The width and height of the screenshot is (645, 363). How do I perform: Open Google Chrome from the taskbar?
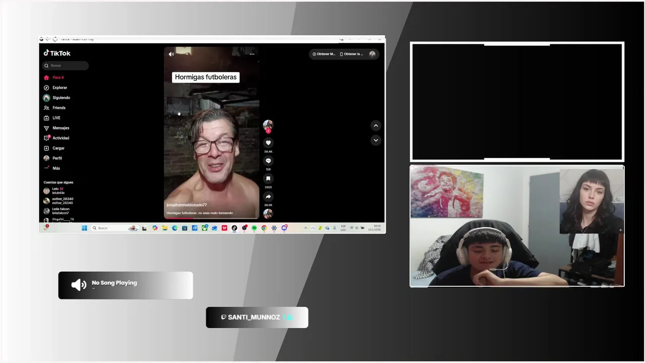(264, 228)
